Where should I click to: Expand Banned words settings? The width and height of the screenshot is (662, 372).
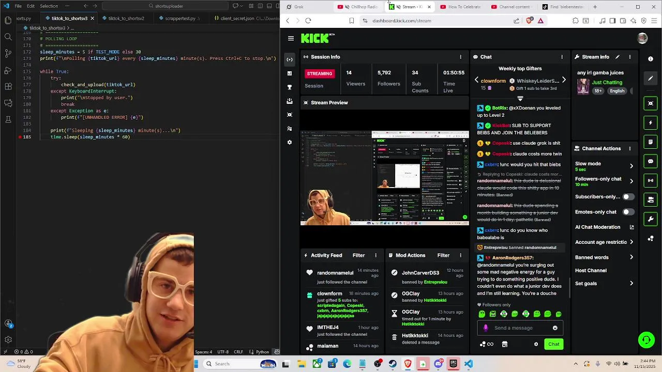[631, 257]
